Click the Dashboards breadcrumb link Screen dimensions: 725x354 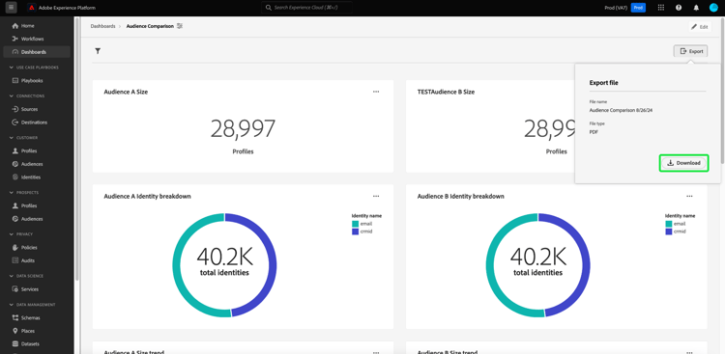pos(102,26)
